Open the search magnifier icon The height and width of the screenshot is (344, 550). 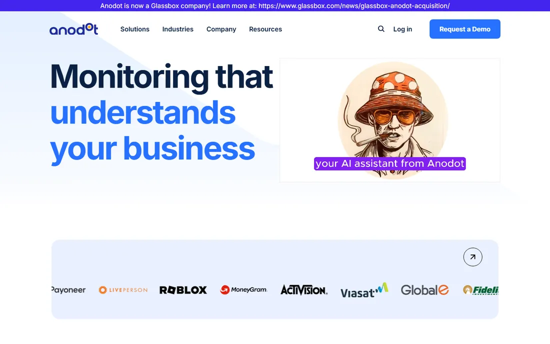pyautogui.click(x=381, y=29)
